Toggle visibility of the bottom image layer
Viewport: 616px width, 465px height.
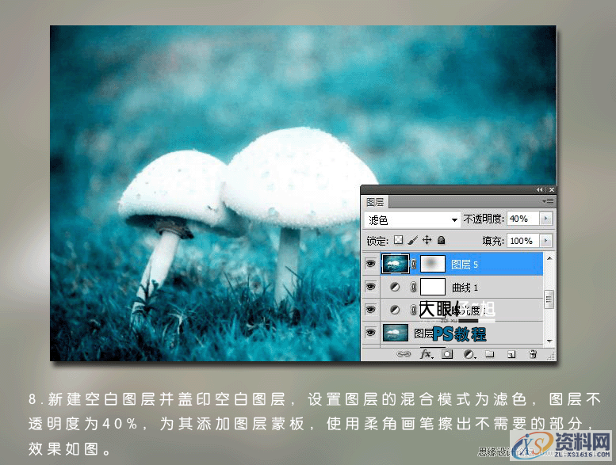pos(370,334)
